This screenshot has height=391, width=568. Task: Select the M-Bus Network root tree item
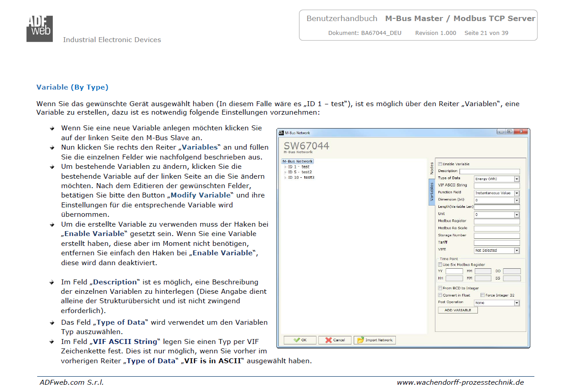coord(298,161)
